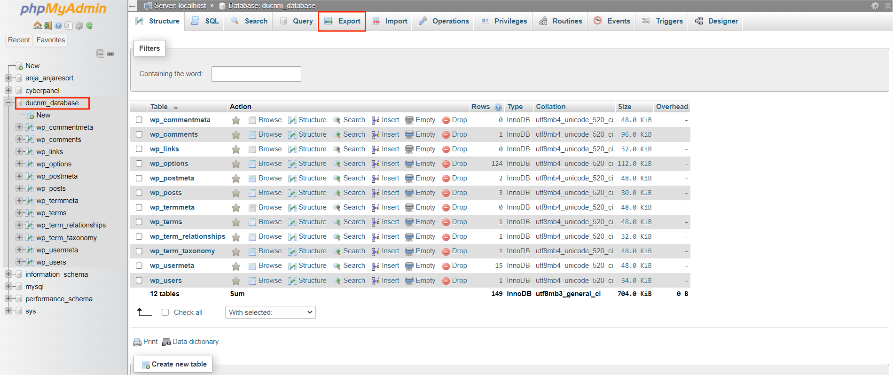Click the collapse all icon in navigation
The width and height of the screenshot is (893, 375).
[100, 54]
